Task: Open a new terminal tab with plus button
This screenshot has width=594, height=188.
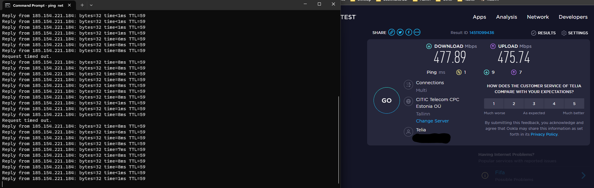Action: (82, 5)
